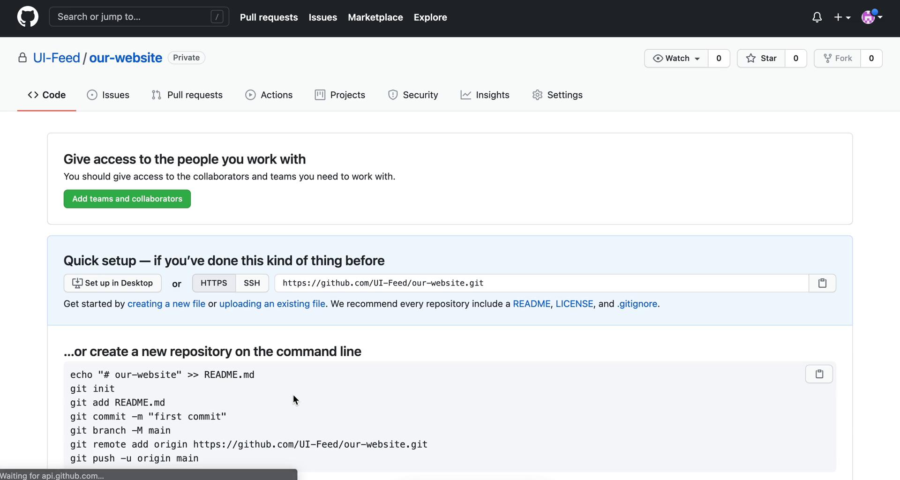Click Set up in Desktop
Viewport: 900px width, 480px height.
coord(112,283)
